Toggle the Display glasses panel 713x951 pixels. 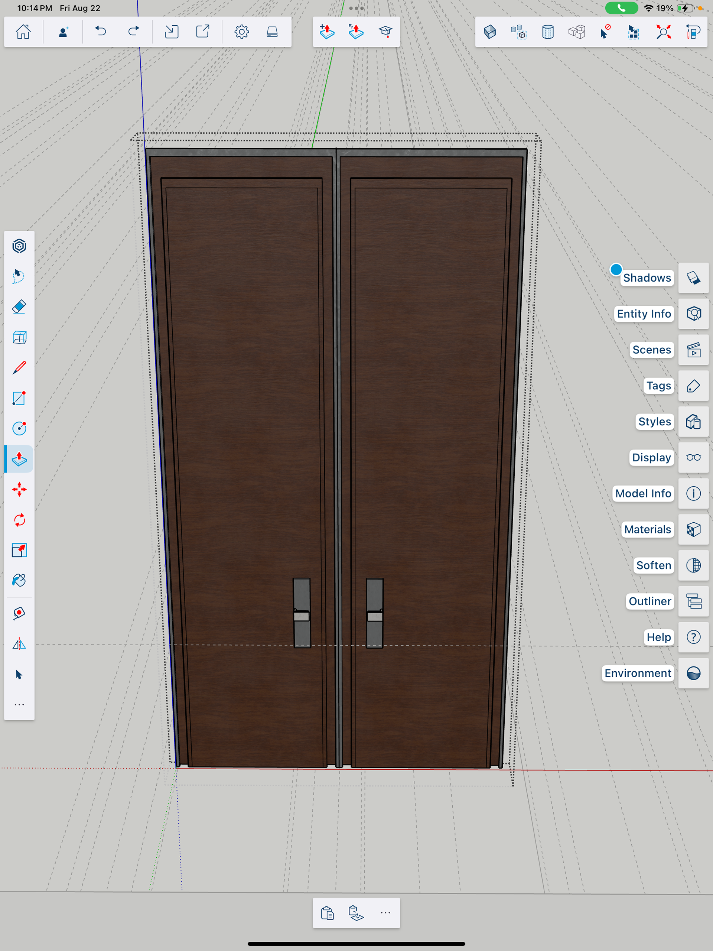click(693, 457)
